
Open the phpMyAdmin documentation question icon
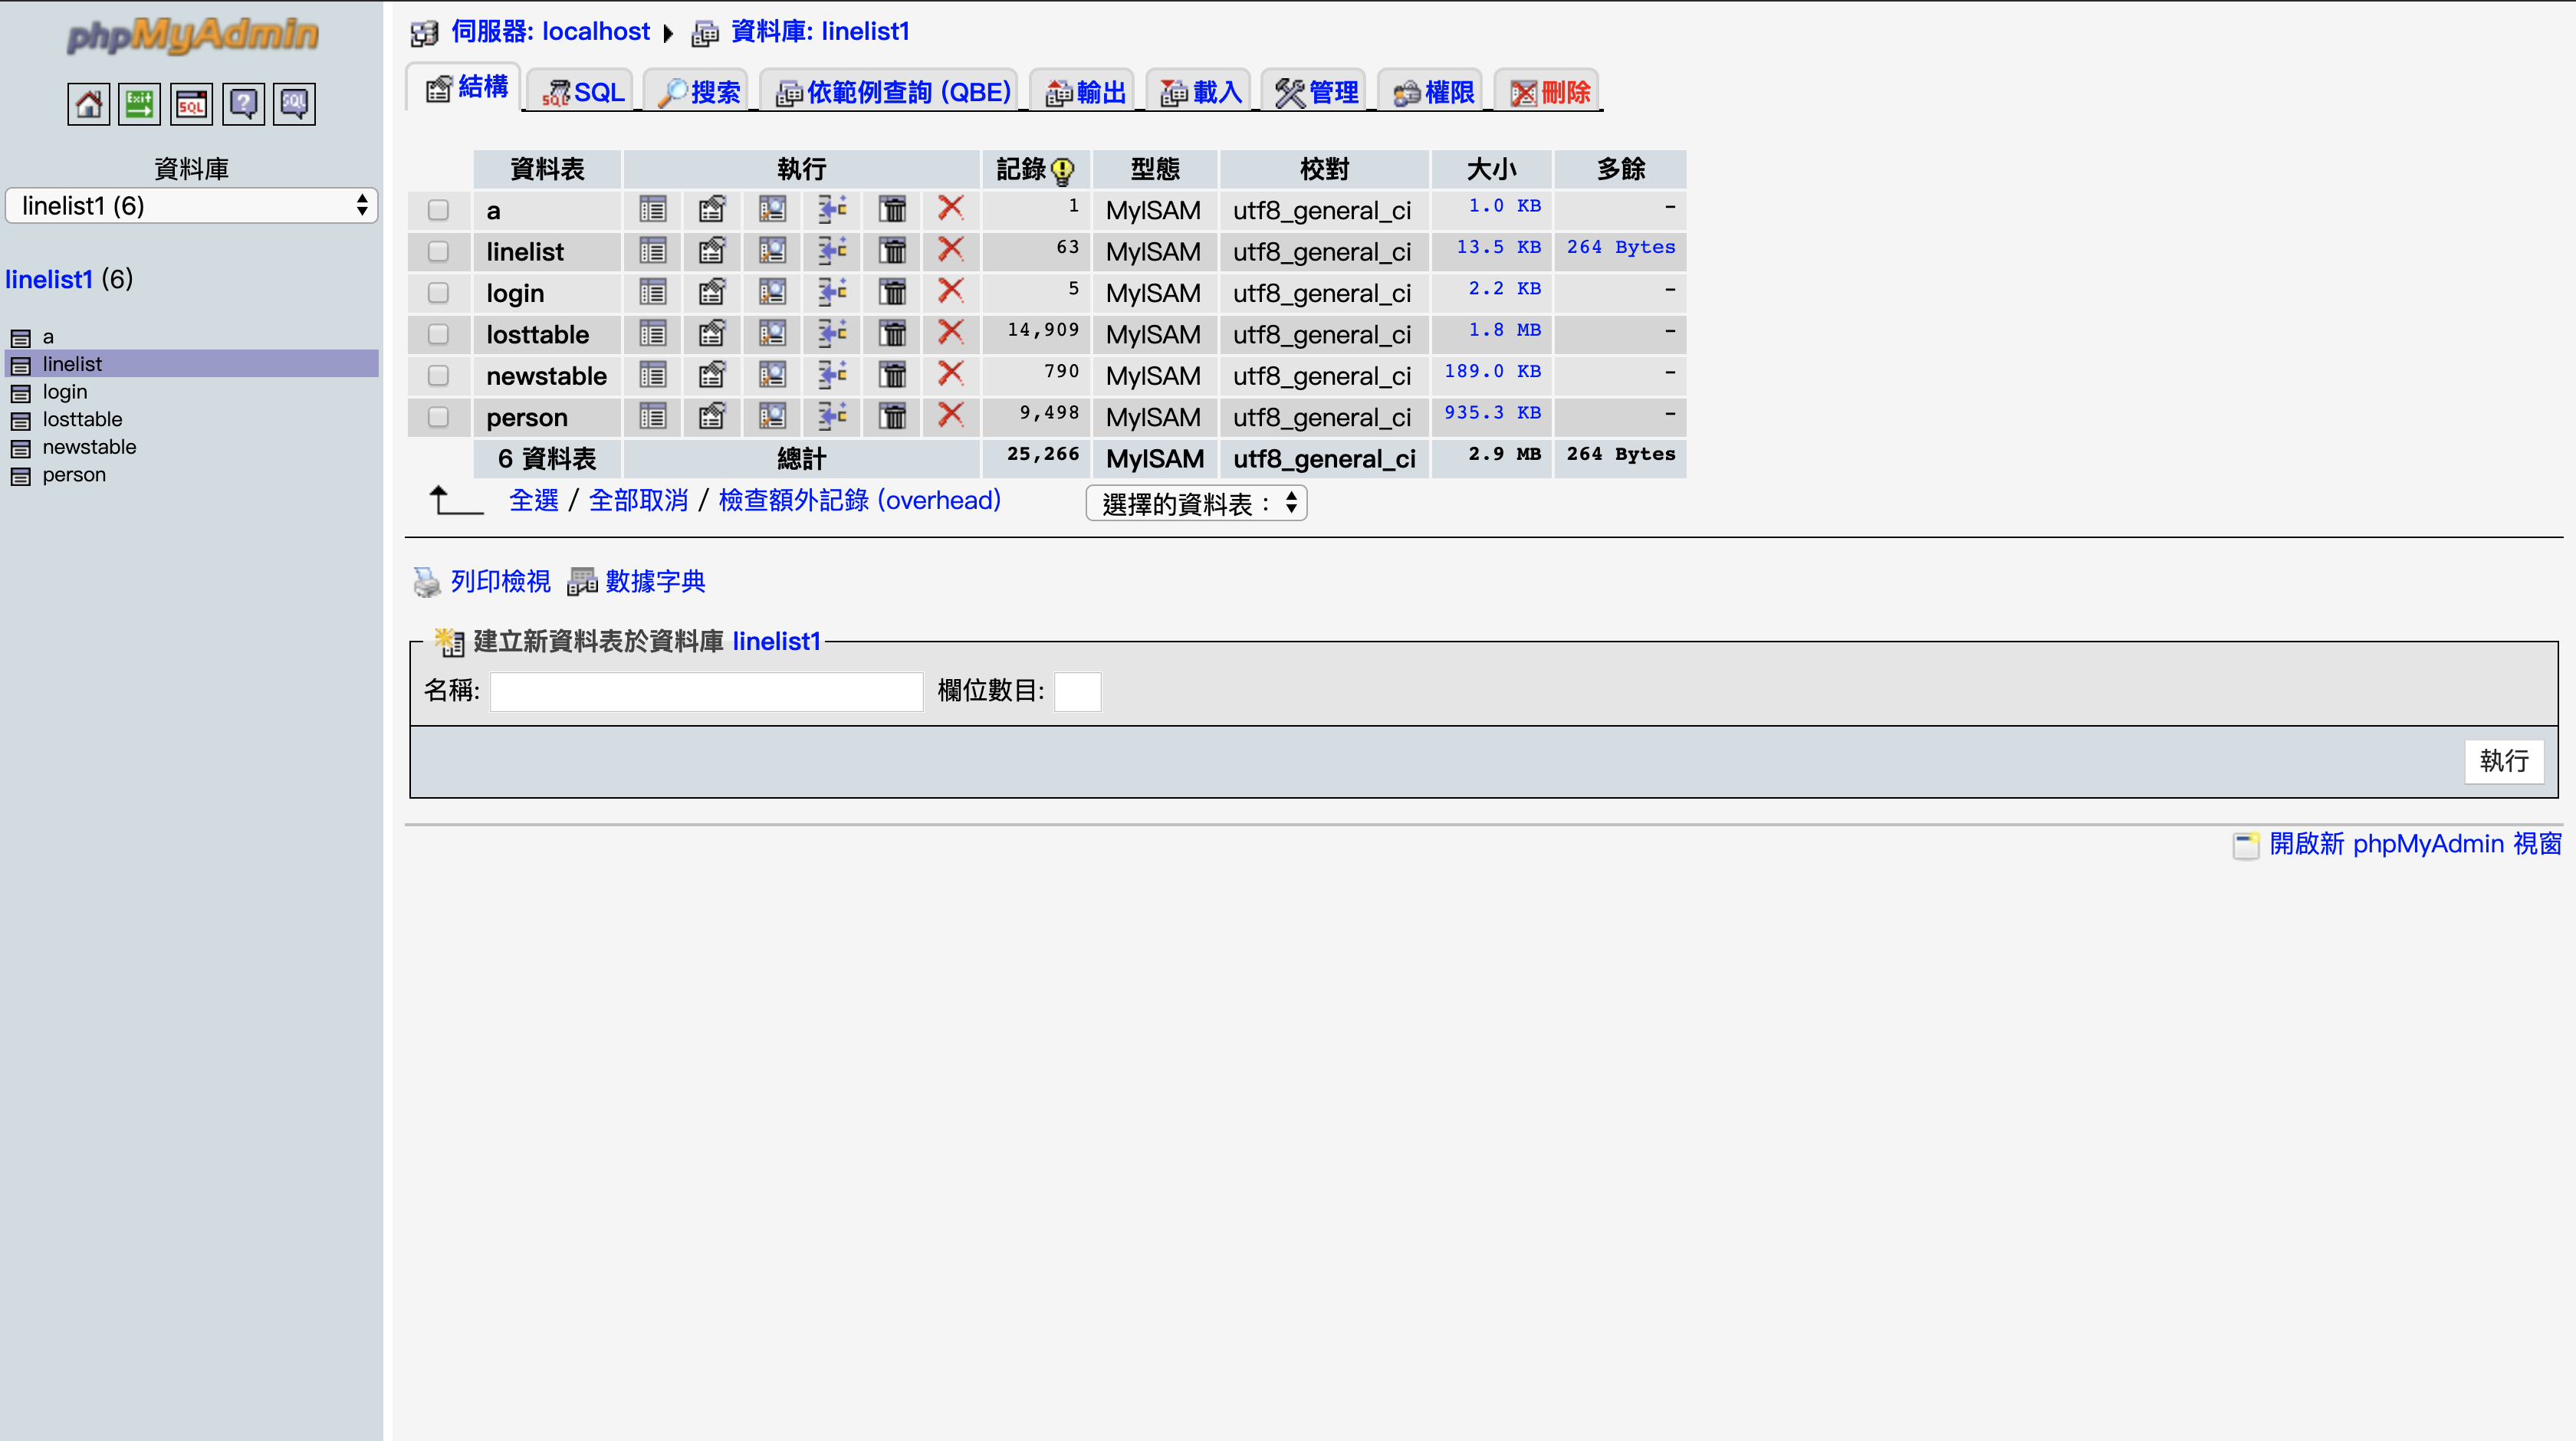click(243, 104)
